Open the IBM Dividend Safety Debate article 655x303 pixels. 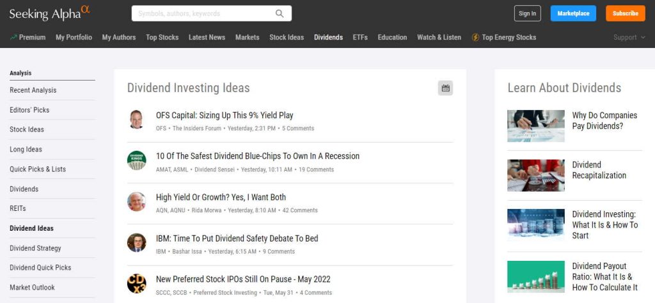click(x=237, y=238)
